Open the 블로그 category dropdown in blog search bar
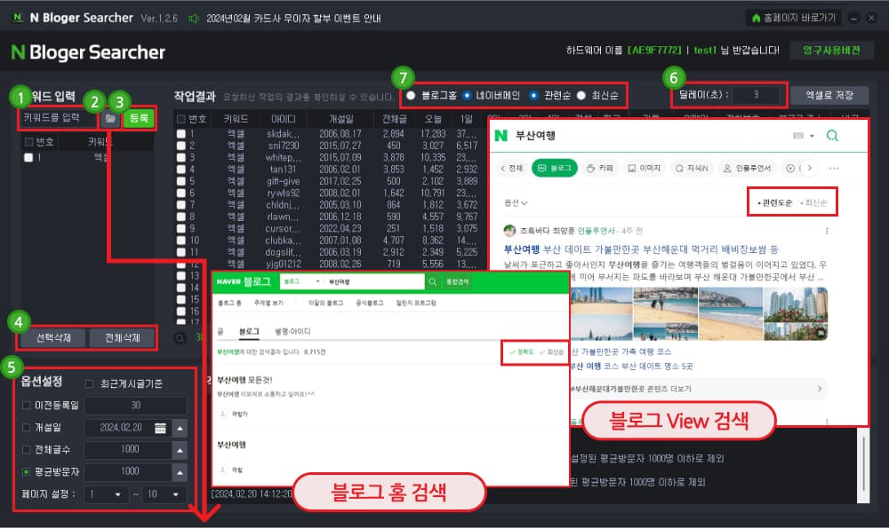The height and width of the screenshot is (529, 889). (301, 281)
